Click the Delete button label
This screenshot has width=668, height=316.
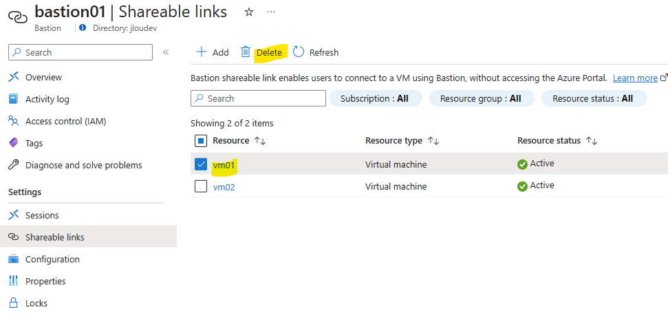click(x=269, y=53)
